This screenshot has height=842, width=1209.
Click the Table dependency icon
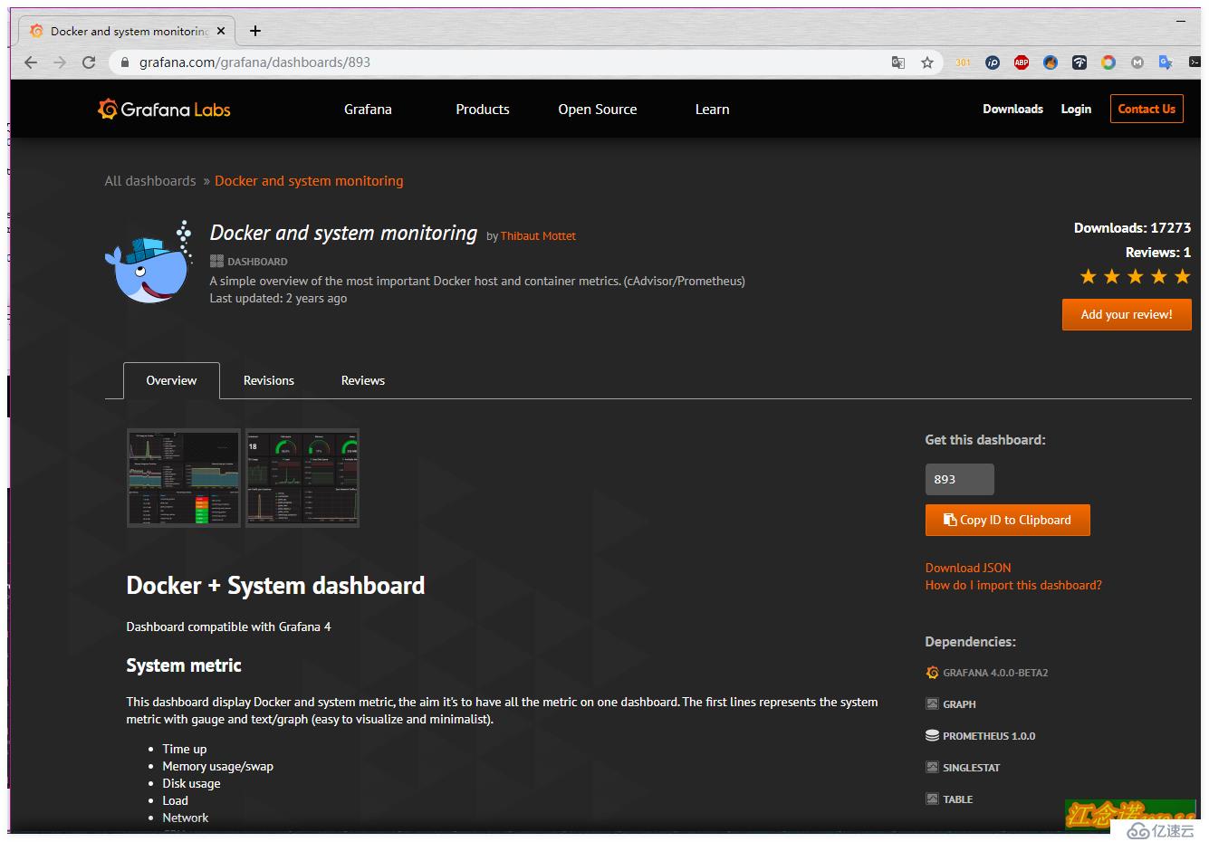[932, 799]
